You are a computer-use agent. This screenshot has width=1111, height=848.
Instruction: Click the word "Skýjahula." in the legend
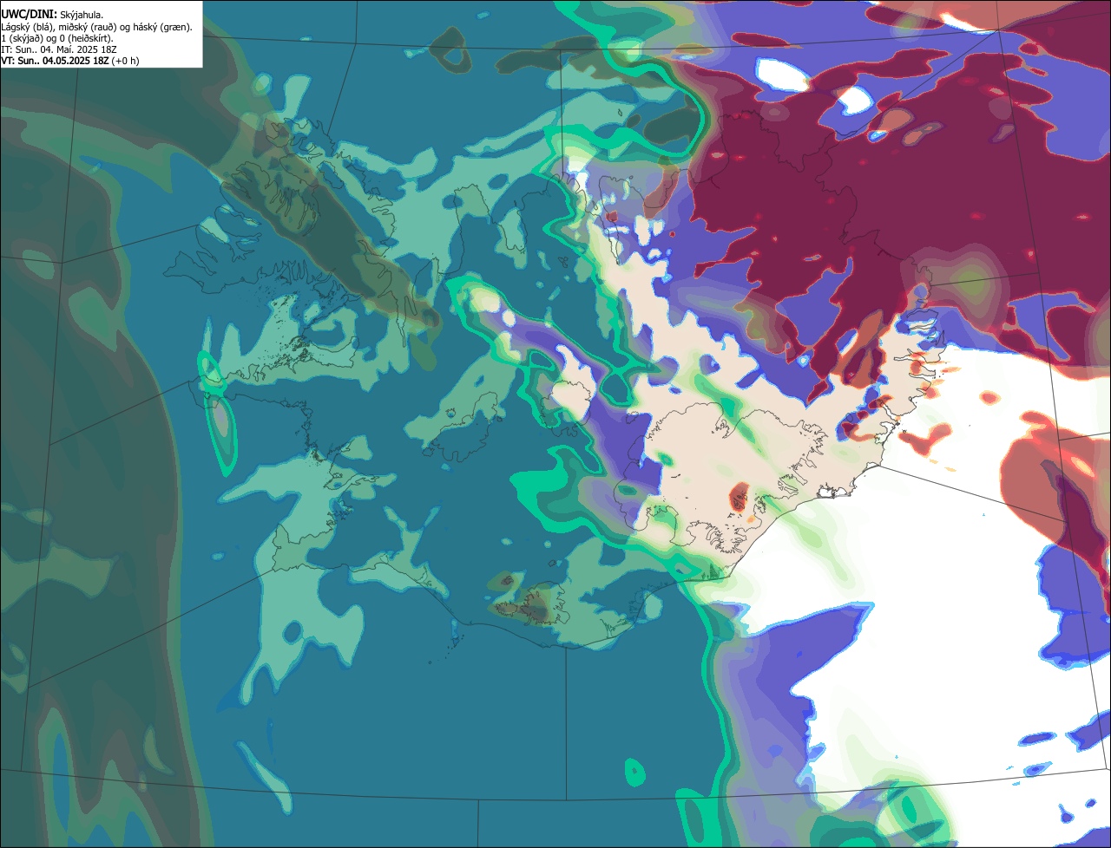tap(82, 16)
